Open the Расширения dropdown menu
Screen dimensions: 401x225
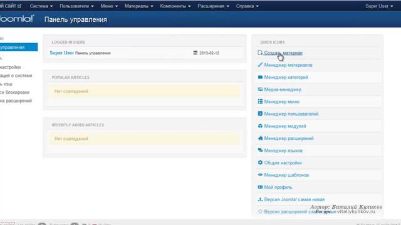click(213, 6)
